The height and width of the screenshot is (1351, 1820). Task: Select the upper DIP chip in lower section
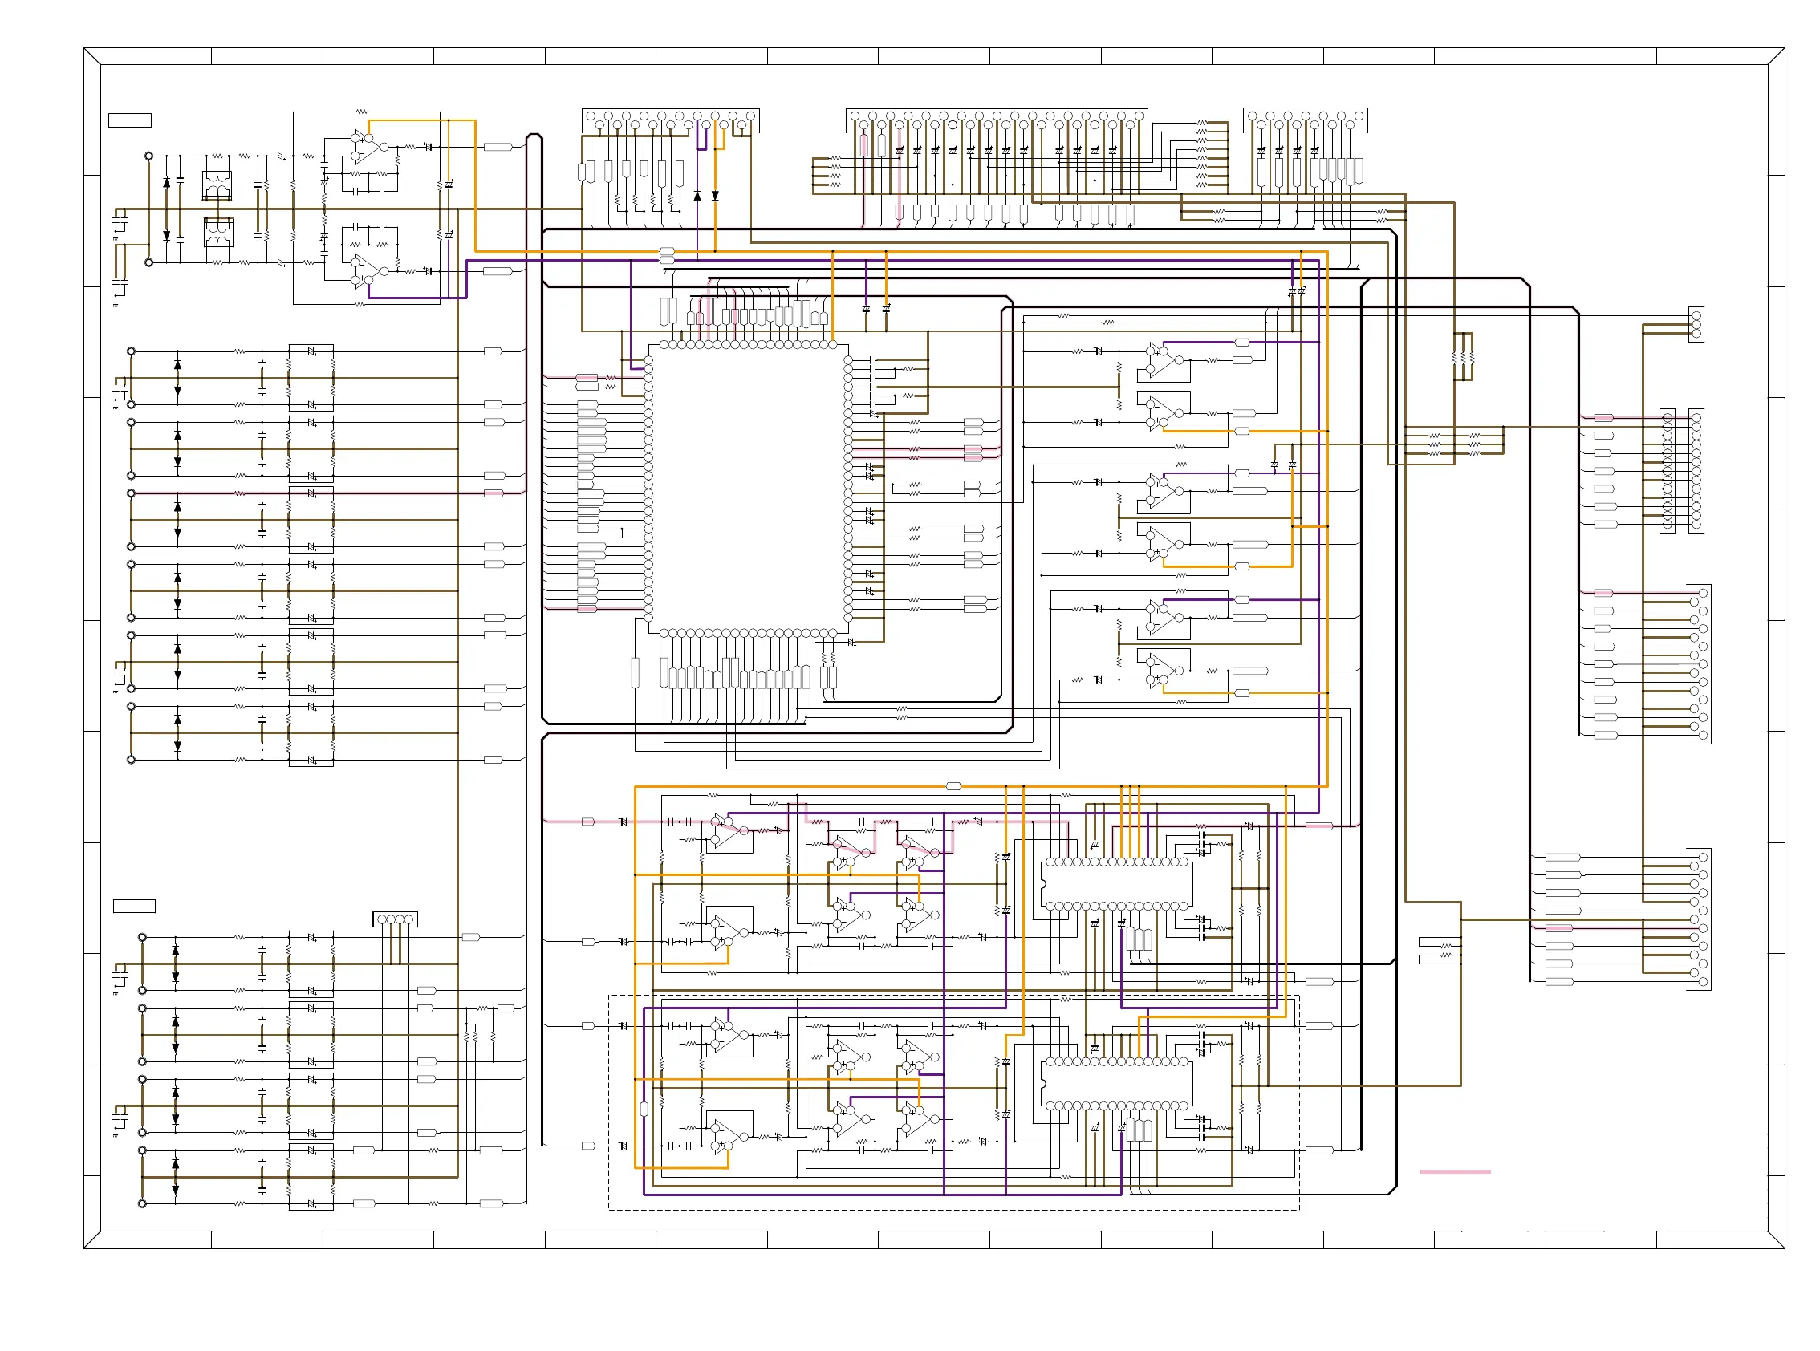[1115, 884]
